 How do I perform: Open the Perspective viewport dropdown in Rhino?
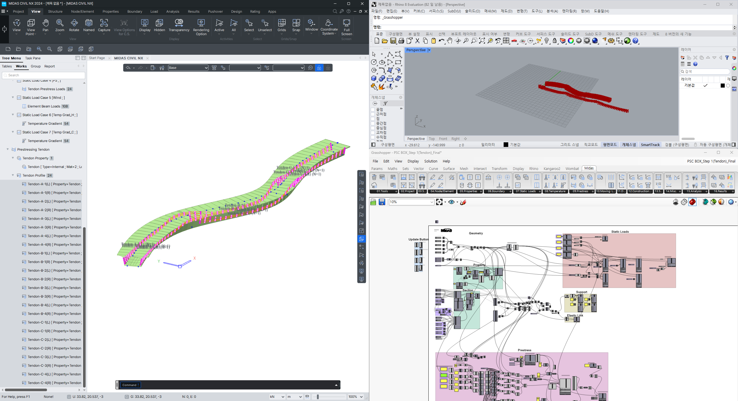[429, 50]
